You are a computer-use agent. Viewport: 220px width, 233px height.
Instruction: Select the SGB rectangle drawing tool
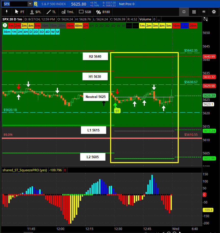[x=85, y=12]
